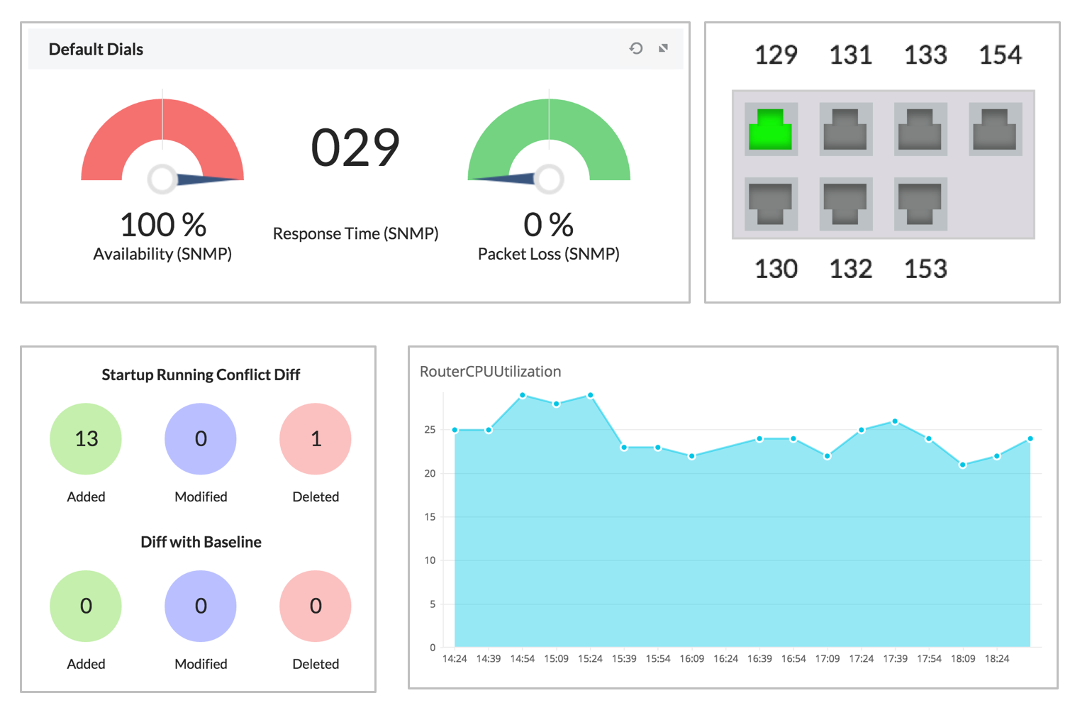Click the red Availability (SNMP) dial

pyautogui.click(x=162, y=142)
